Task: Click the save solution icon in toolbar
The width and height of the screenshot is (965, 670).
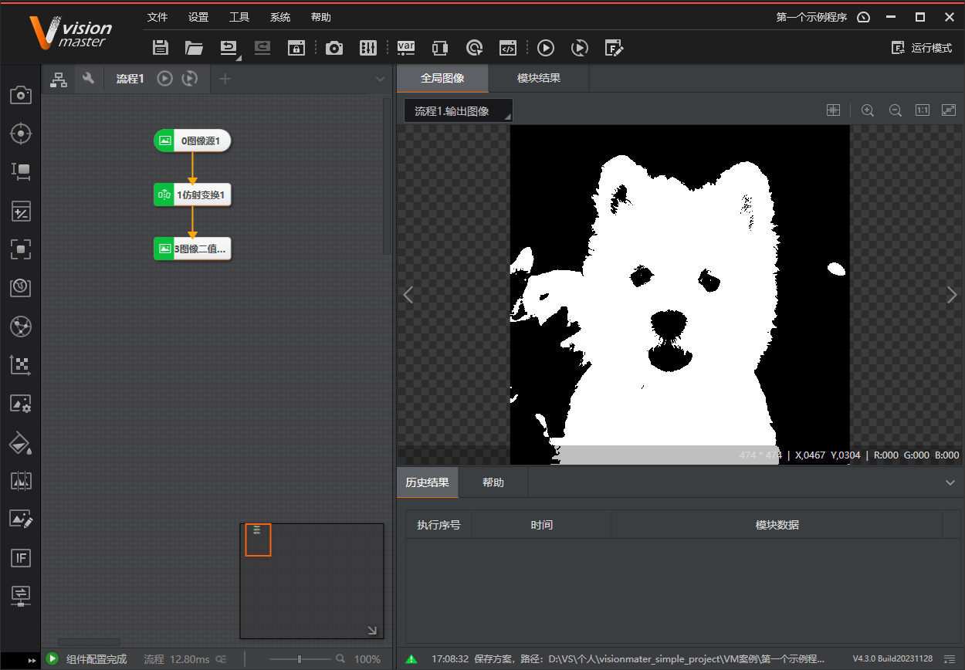Action: (x=161, y=48)
